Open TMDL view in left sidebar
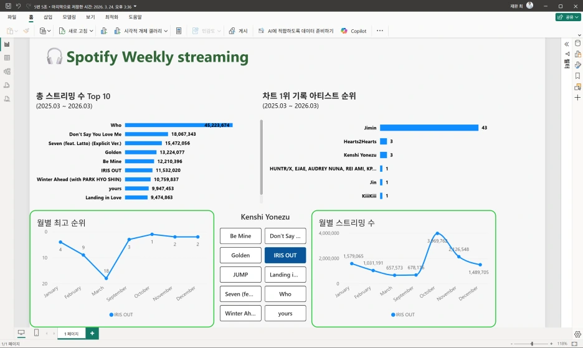Viewport: 583px width, 348px height. click(7, 98)
